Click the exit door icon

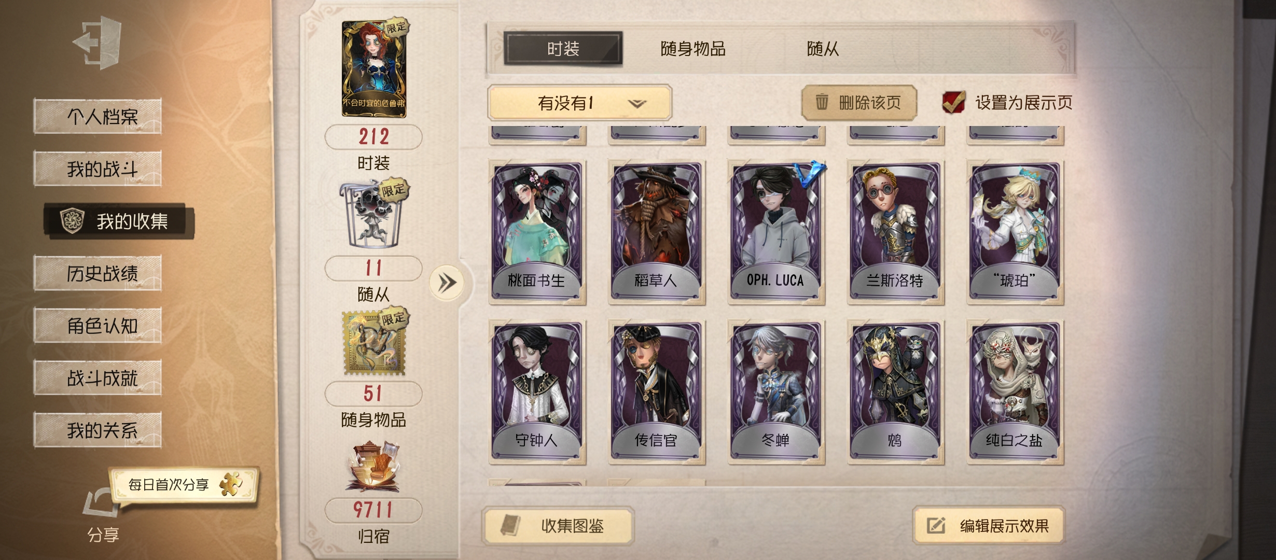pos(98,43)
